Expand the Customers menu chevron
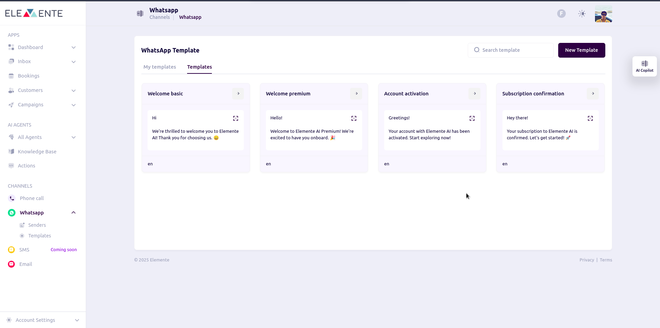Viewport: 660px width, 328px height. point(74,91)
